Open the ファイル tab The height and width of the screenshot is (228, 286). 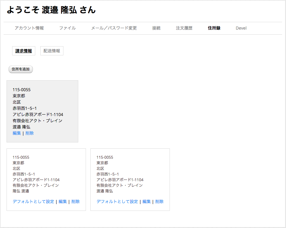pyautogui.click(x=67, y=28)
